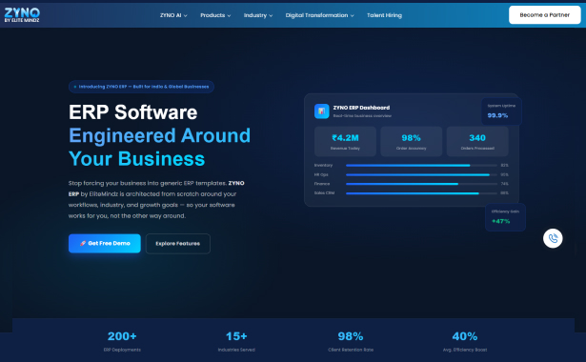Click the ZYNO ERP Dashboard title text
Screen dimensions: 586x362
click(361, 108)
